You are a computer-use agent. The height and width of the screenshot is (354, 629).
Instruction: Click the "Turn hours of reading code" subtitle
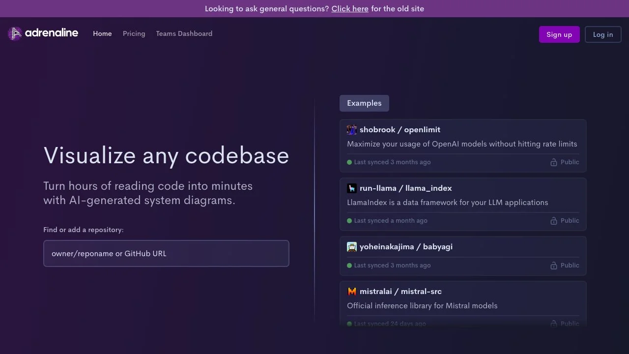(148, 193)
